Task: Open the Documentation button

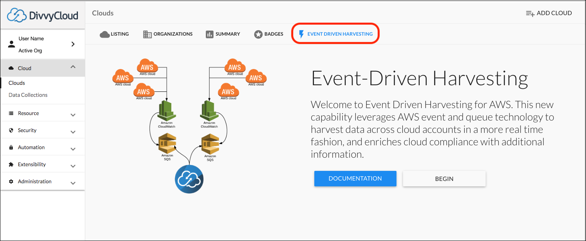Action: coord(355,179)
